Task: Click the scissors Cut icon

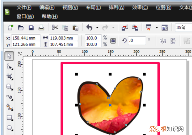Action: click(x=55, y=28)
